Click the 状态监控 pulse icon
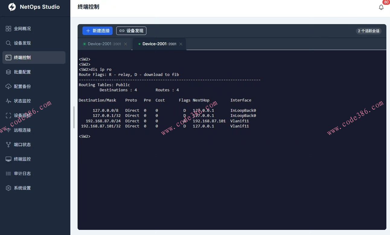 8,101
